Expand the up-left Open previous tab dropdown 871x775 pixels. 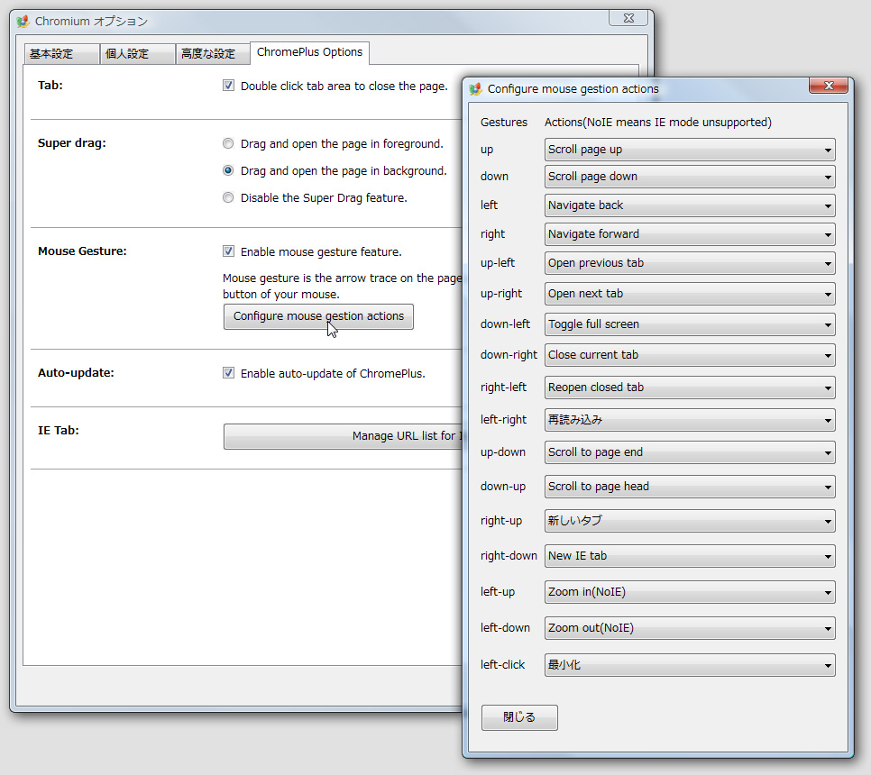690,263
